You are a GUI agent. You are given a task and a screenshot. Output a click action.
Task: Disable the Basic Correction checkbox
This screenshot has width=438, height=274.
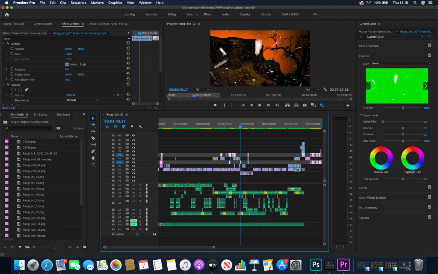429,45
